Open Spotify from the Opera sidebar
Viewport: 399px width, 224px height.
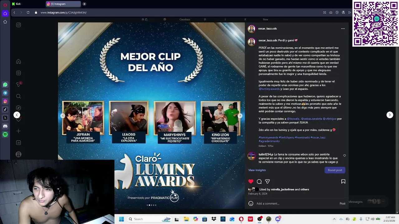5,134
